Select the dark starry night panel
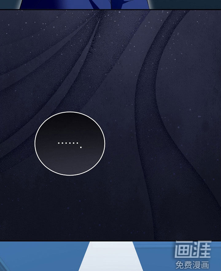Image resolution: width=221 pixels, height=271 pixels. [x=123, y=199]
